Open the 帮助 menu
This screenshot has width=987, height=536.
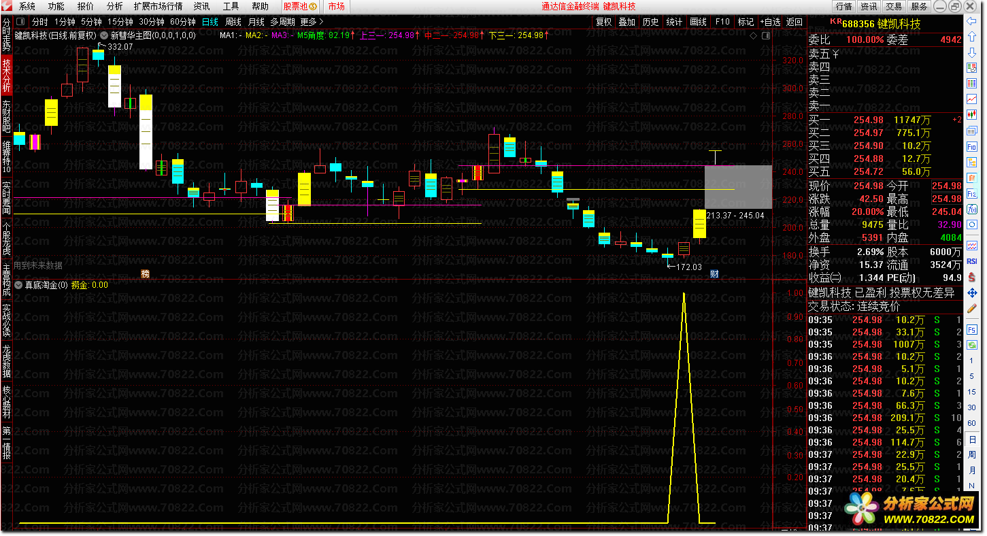[261, 6]
